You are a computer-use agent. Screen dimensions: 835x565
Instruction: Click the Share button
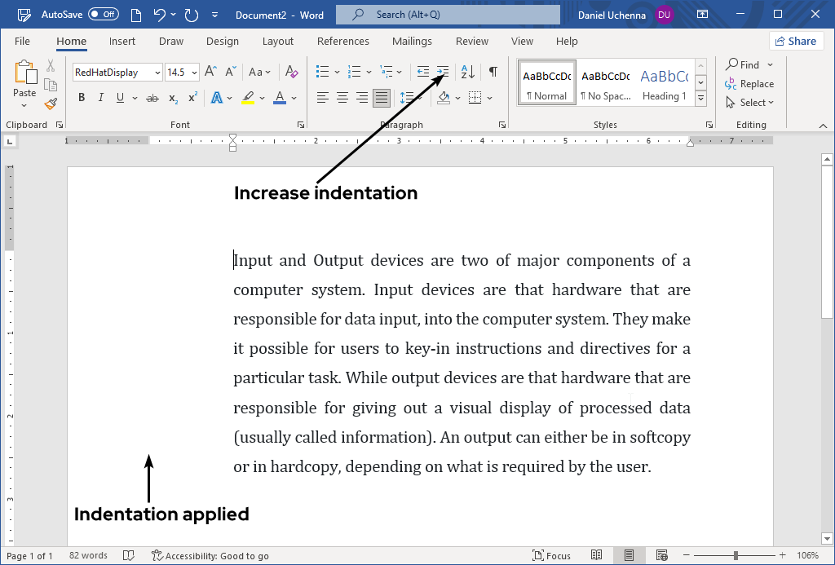796,41
